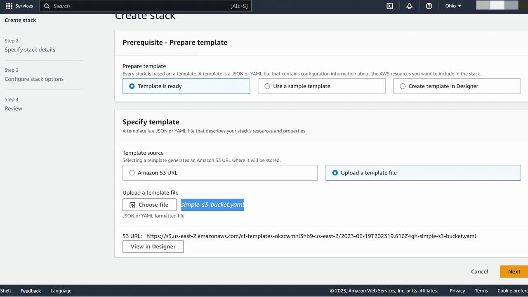Open the notifications bell
The image size is (528, 297).
(x=409, y=6)
